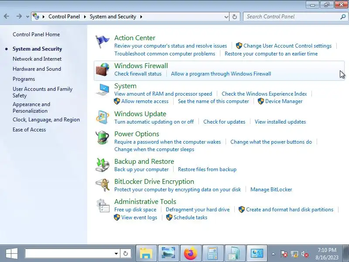Open the Ease of Access category
This screenshot has width=349, height=262.
pos(29,130)
